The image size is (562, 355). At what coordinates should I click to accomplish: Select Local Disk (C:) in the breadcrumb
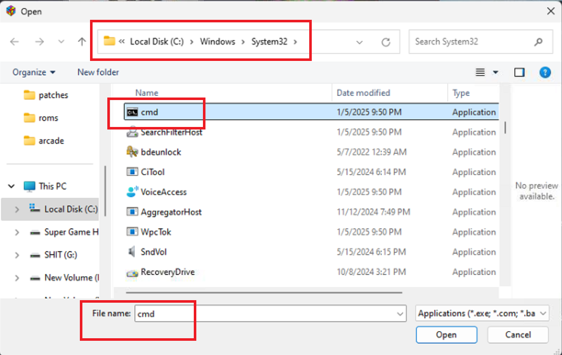[x=157, y=42]
